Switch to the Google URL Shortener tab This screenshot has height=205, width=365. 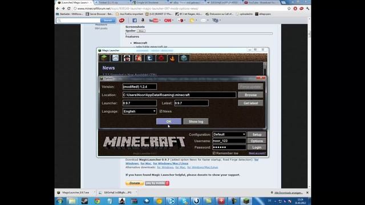click(148, 2)
